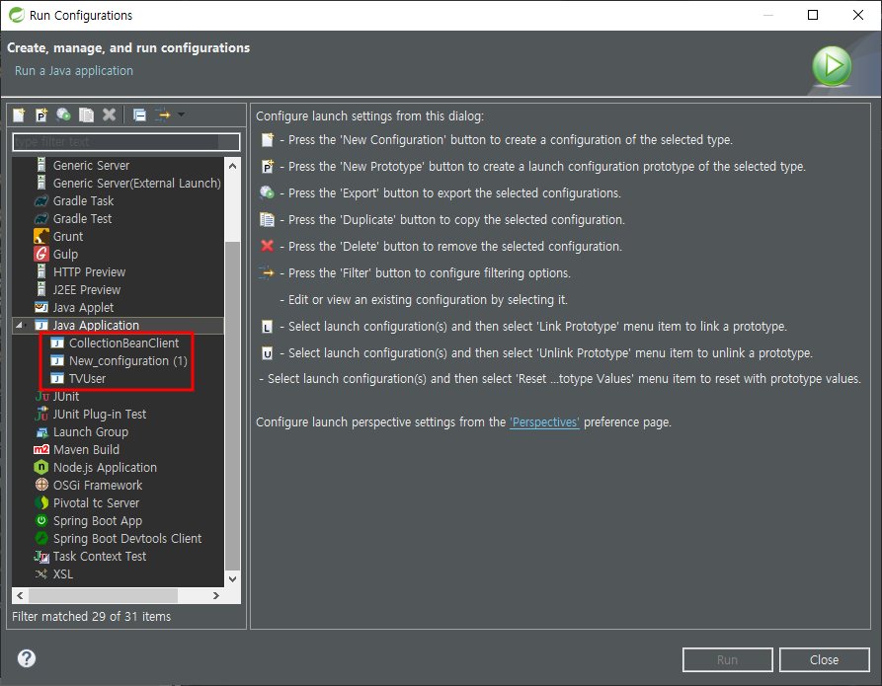Click the OSGi Framework icon
Image resolution: width=882 pixels, height=686 pixels.
point(41,485)
